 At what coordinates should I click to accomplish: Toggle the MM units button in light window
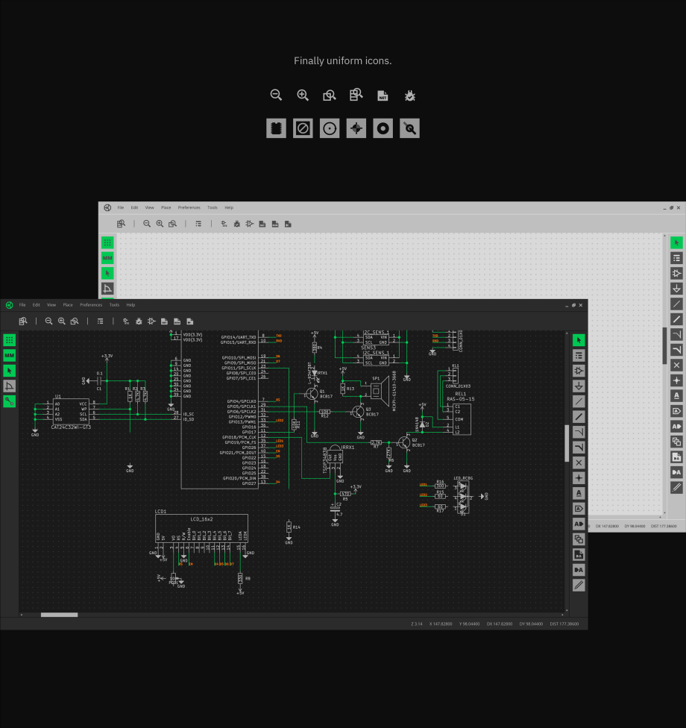[x=107, y=257]
